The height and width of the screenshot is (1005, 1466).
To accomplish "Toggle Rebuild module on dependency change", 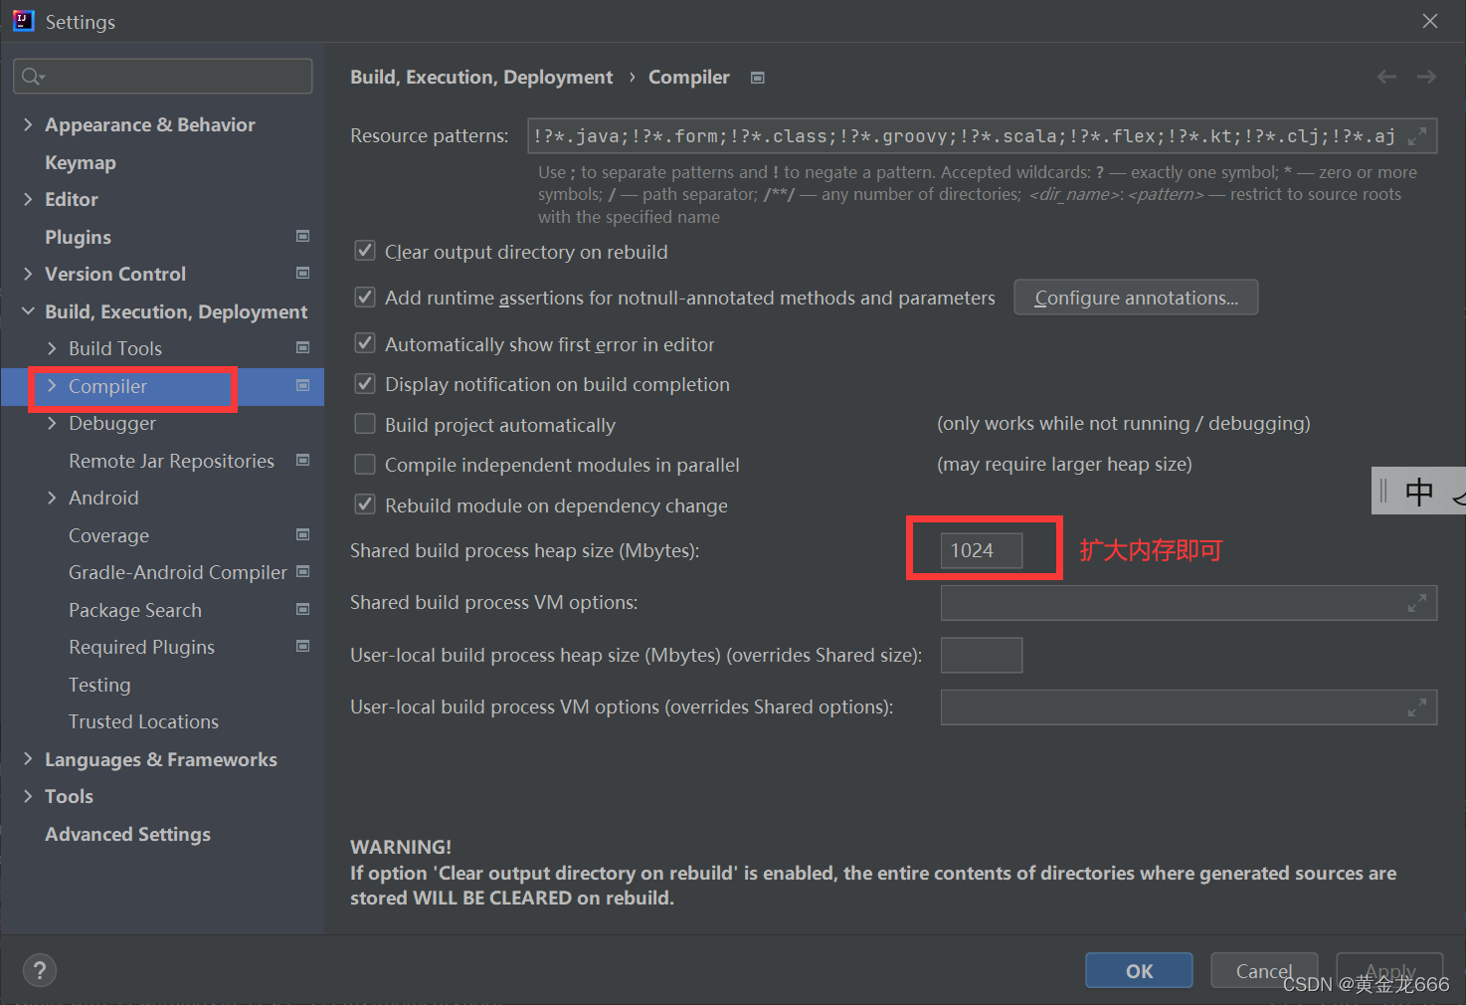I will click(365, 504).
